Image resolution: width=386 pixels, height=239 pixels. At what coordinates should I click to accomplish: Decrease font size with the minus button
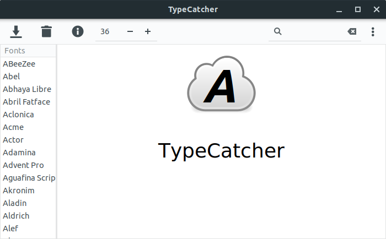click(130, 31)
